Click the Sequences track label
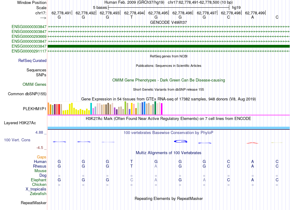This screenshot has width=290, height=210. (x=36, y=70)
